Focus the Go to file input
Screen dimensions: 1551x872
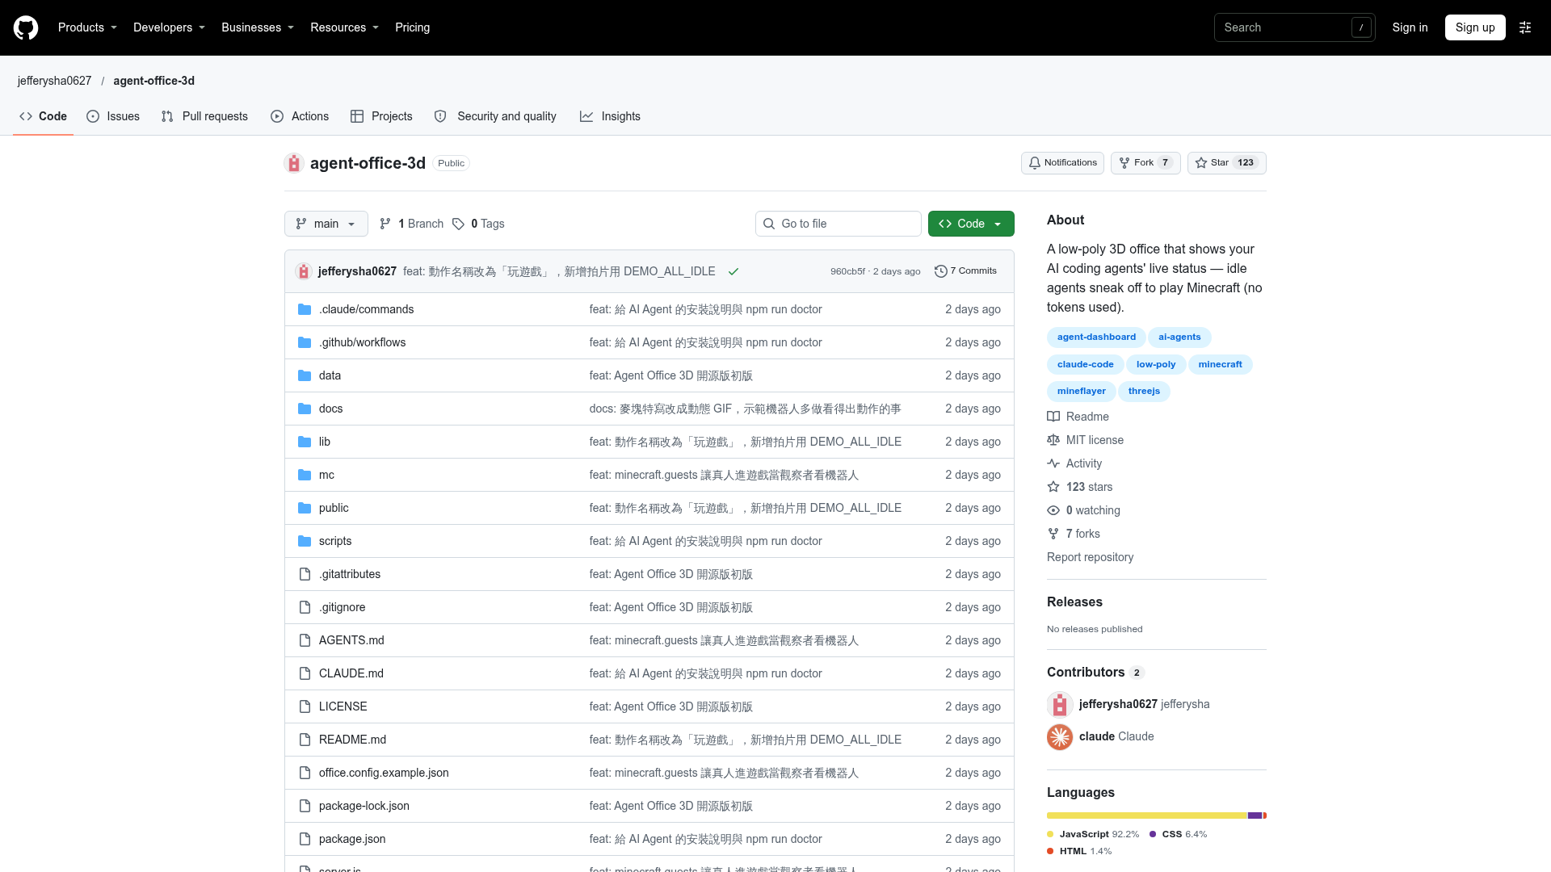839,224
